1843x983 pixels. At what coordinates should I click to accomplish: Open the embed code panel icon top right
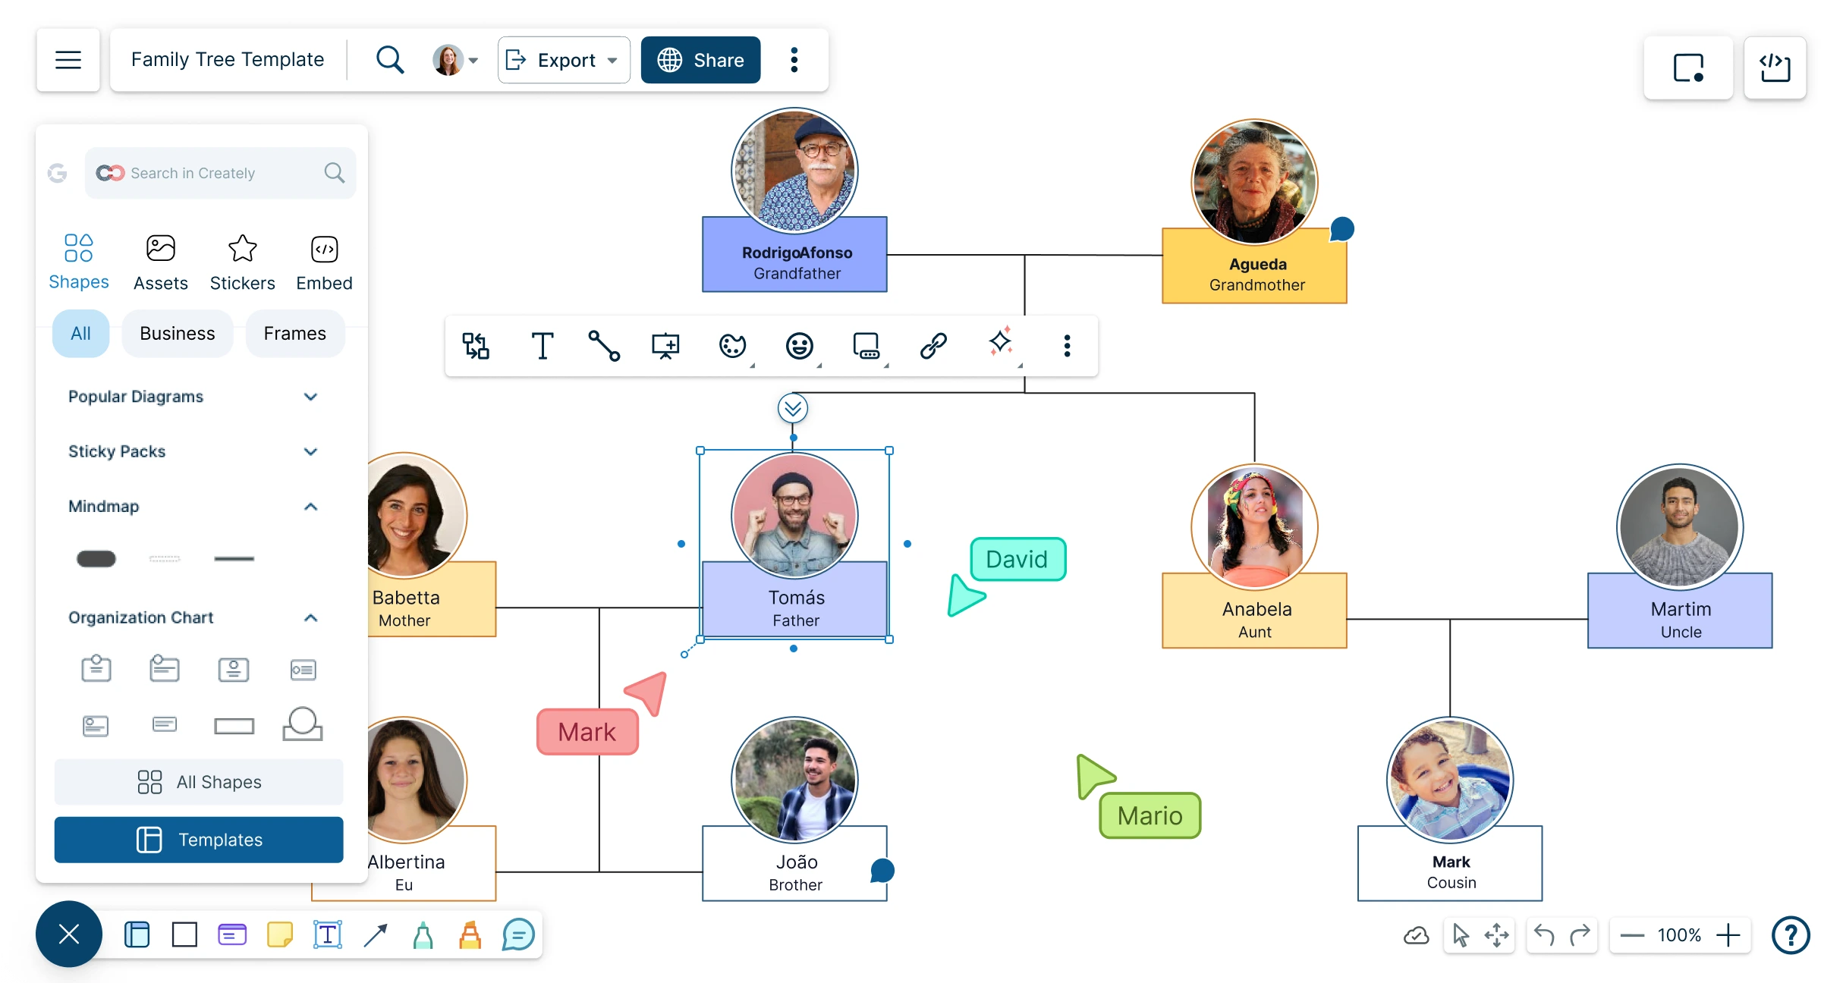[1775, 68]
